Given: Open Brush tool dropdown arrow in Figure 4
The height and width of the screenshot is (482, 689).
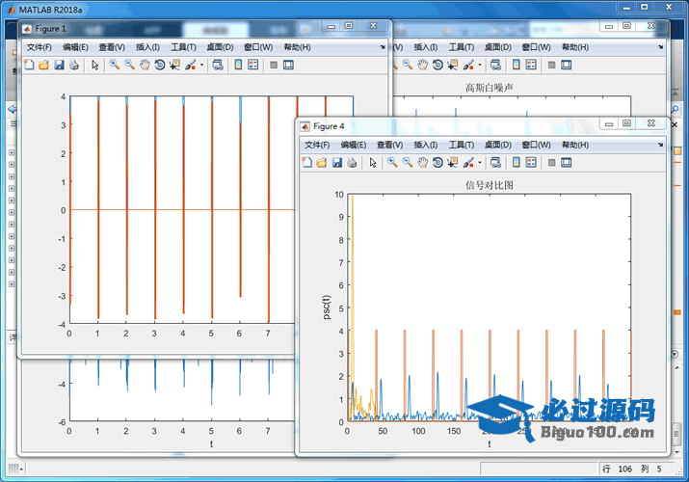Looking at the screenshot, I should coord(479,162).
